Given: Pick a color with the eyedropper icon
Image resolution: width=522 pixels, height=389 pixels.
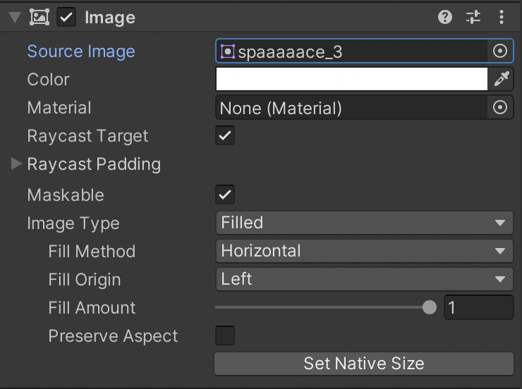Looking at the screenshot, I should 501,80.
